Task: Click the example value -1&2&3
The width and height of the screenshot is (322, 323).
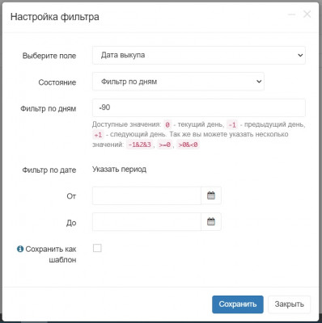Action: 139,145
